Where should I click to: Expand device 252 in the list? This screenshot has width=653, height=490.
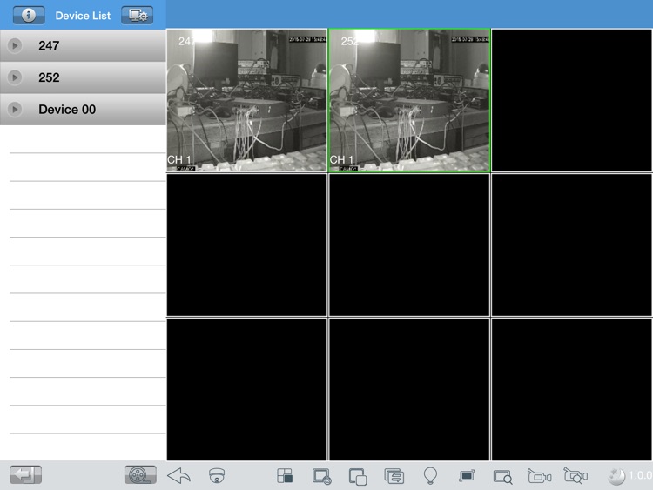point(15,77)
